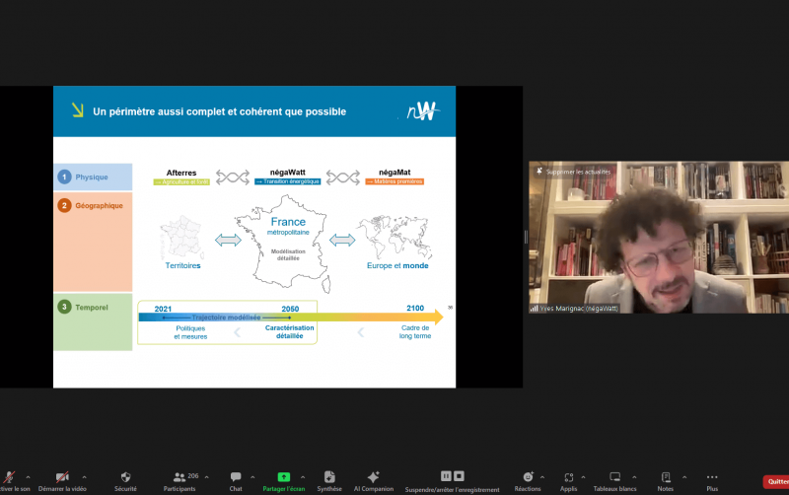The height and width of the screenshot is (495, 789).
Task: Unmute microphone in Zoom toolbar
Action: [x=9, y=477]
